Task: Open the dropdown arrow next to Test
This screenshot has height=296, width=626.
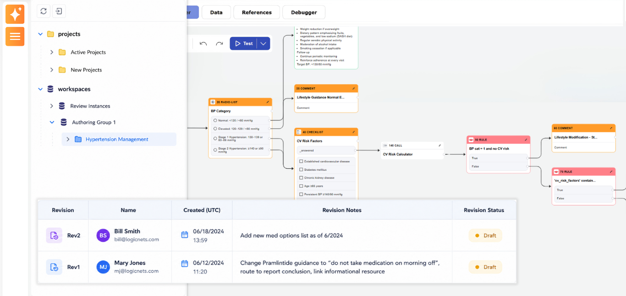Action: click(x=263, y=43)
